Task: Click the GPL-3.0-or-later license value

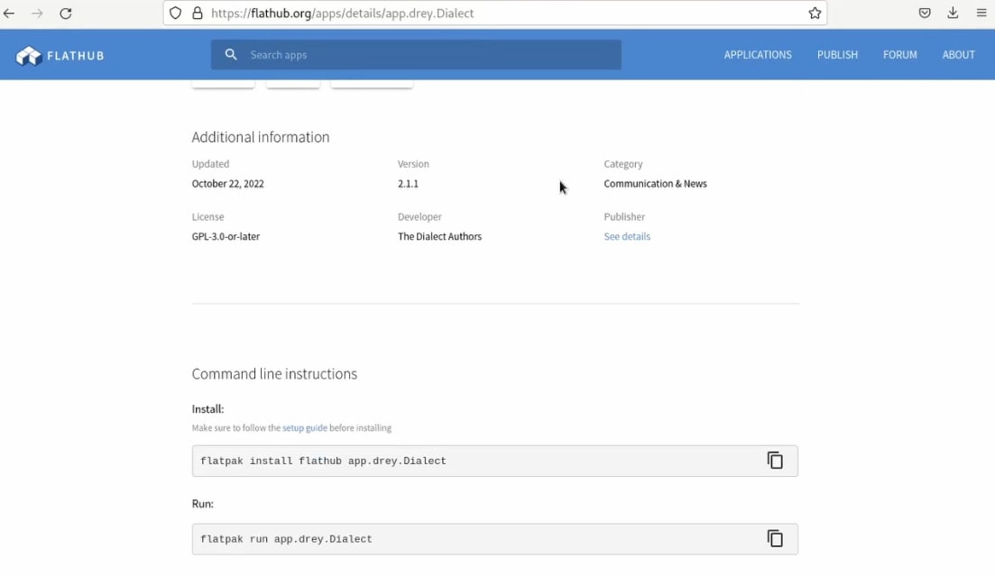Action: (226, 236)
